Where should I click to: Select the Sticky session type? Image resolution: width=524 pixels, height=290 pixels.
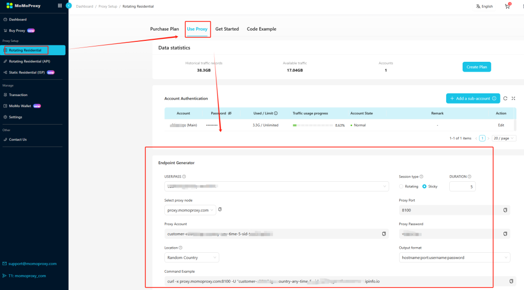click(x=424, y=186)
